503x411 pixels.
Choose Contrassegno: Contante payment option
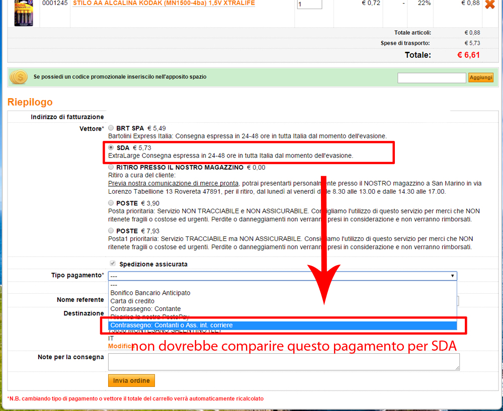[x=283, y=309]
